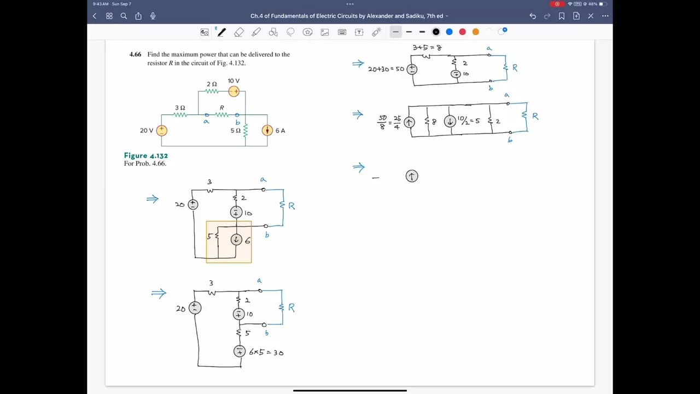The height and width of the screenshot is (394, 700).
Task: Open the black color options dropdown
Action: point(436,32)
